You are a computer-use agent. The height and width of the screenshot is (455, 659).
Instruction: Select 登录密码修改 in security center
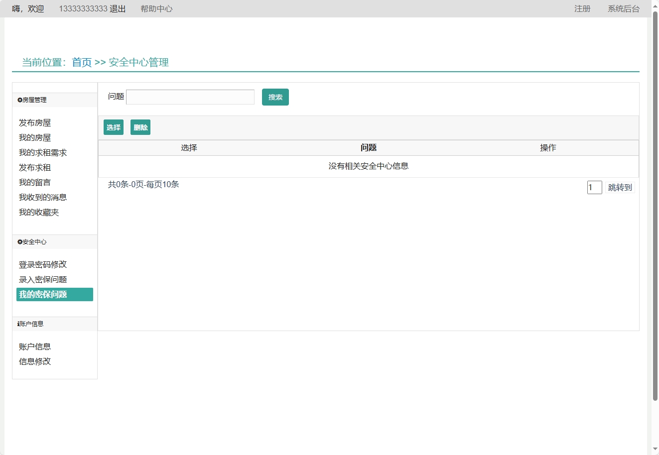(x=43, y=265)
